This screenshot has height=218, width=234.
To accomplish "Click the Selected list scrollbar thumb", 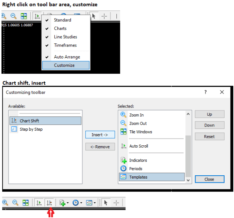I will (188, 156).
